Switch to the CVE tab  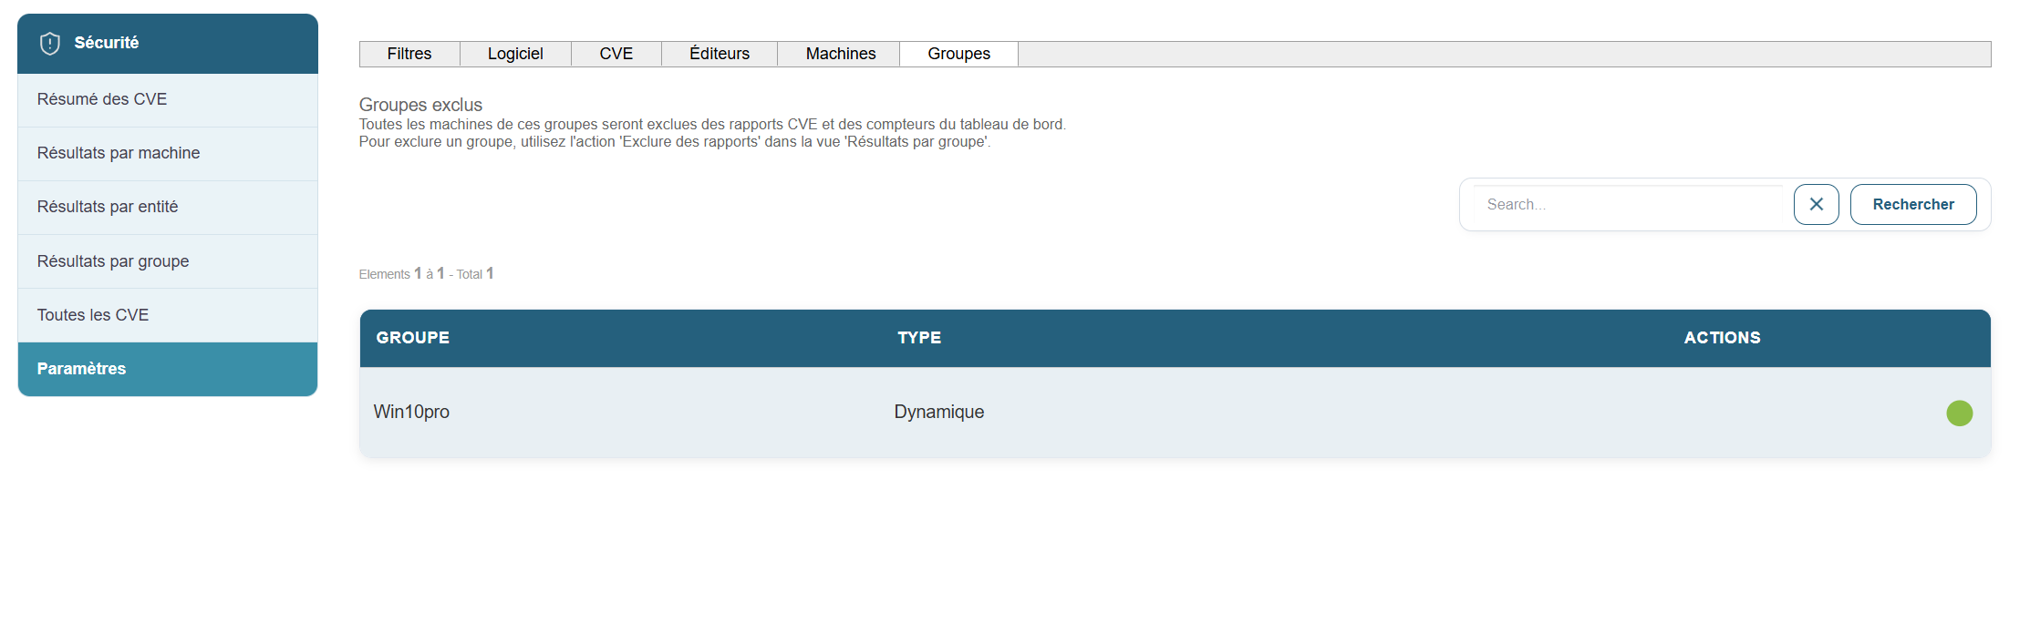[x=616, y=54]
